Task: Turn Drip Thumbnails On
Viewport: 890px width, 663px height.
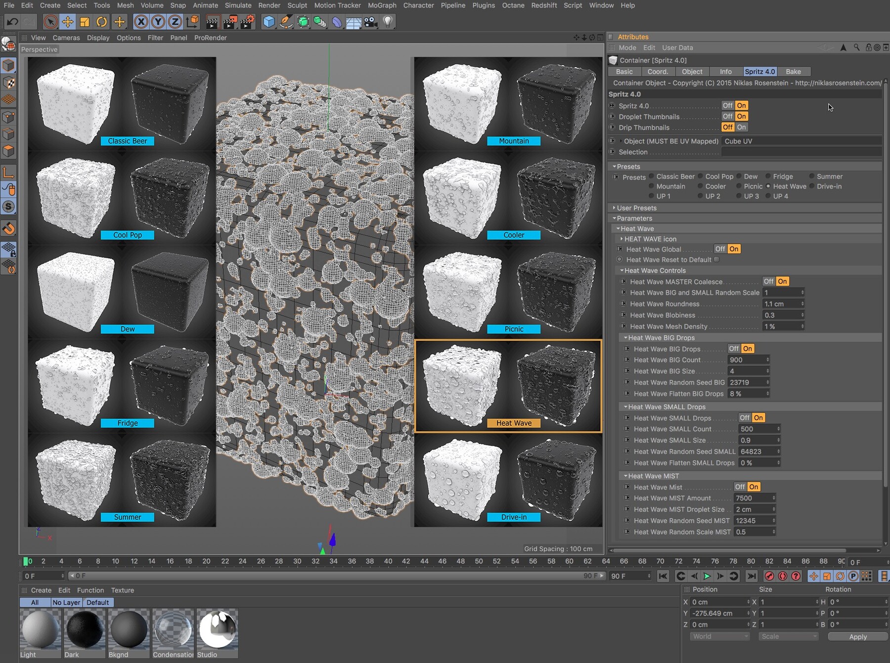Action: [741, 127]
